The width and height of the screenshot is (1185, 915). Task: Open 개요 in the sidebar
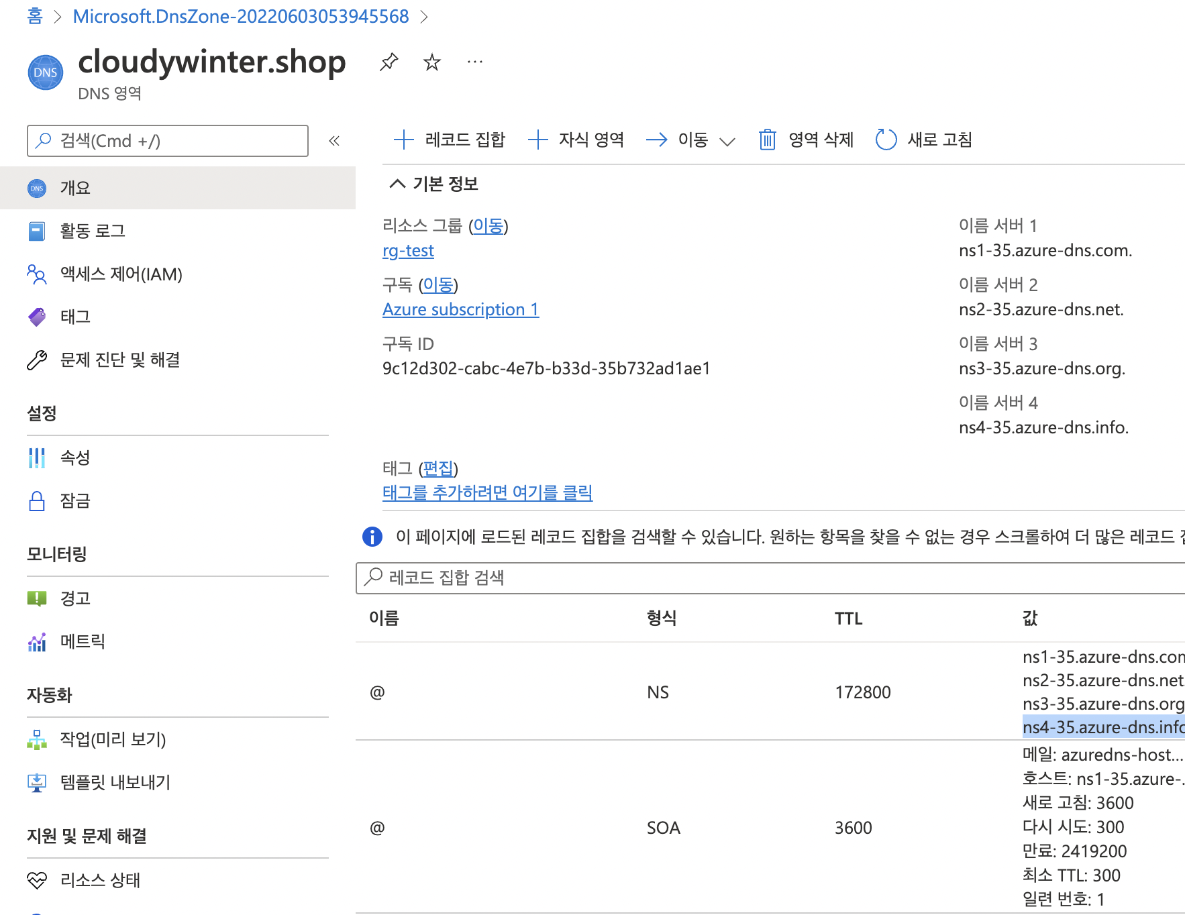coord(178,188)
